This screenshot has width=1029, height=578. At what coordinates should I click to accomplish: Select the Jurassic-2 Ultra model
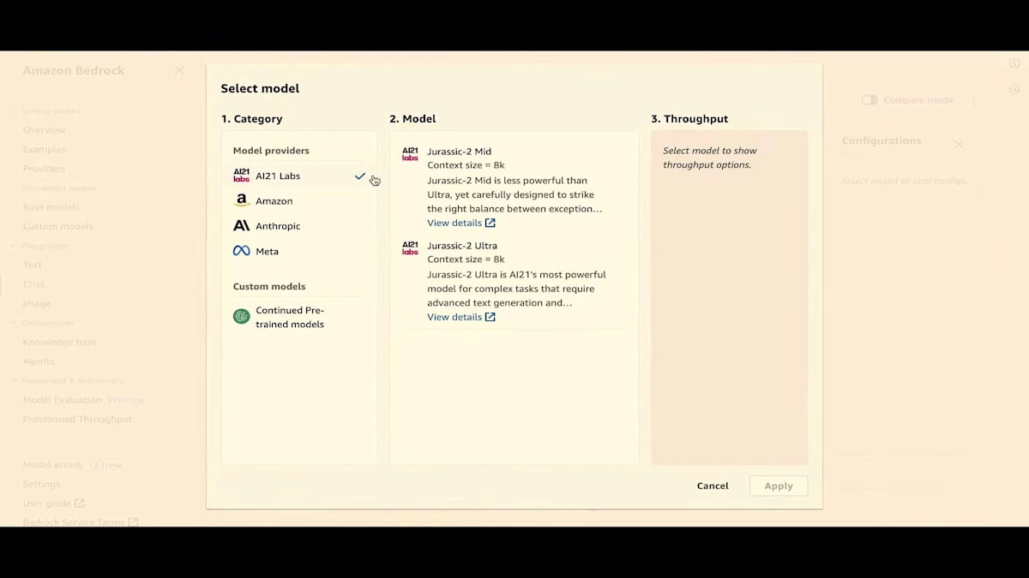[x=514, y=281]
